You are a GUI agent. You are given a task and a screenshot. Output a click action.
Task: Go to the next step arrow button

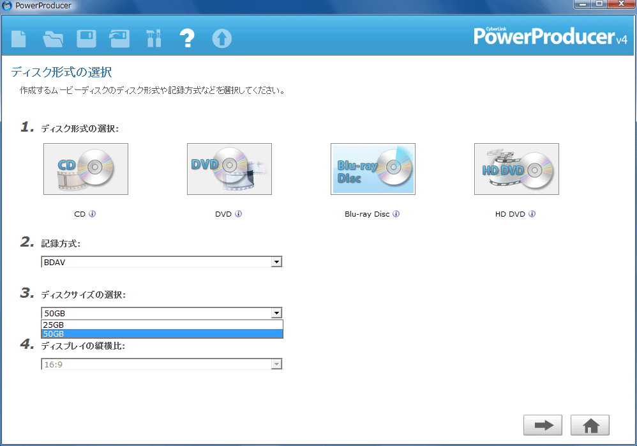543,426
